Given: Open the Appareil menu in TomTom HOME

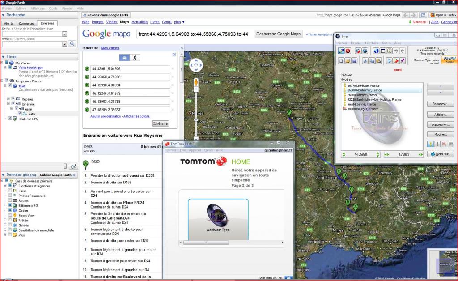Looking at the screenshot, I should (x=195, y=150).
